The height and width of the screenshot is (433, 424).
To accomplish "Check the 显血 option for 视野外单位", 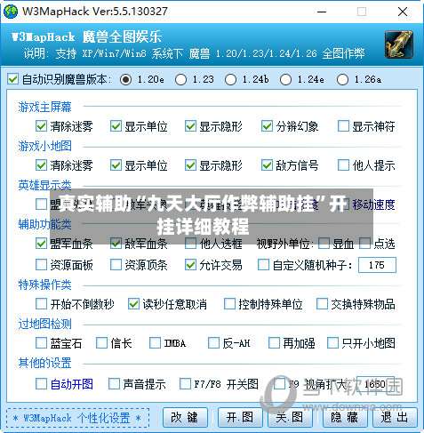I will point(324,244).
